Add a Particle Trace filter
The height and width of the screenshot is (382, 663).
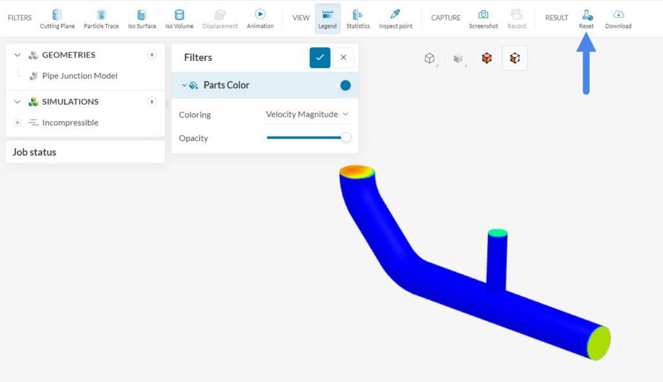101,18
